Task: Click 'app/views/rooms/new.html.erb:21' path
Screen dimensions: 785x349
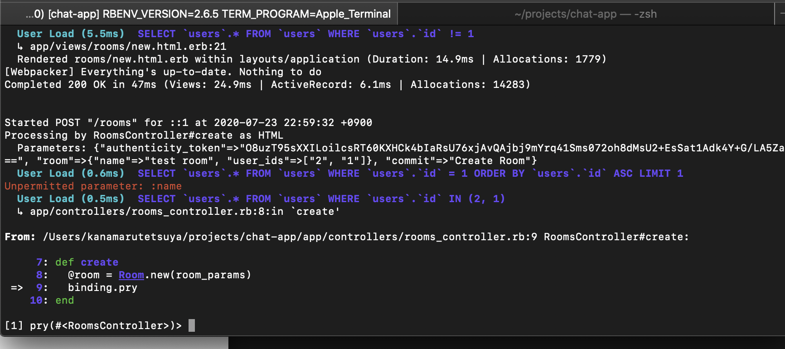Action: point(128,47)
